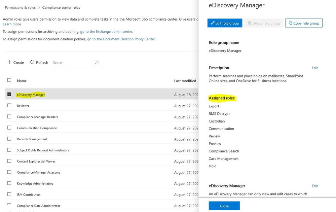Check the Subject Rights Request Administrators checkbox
336x212 pixels.
pos(9,150)
